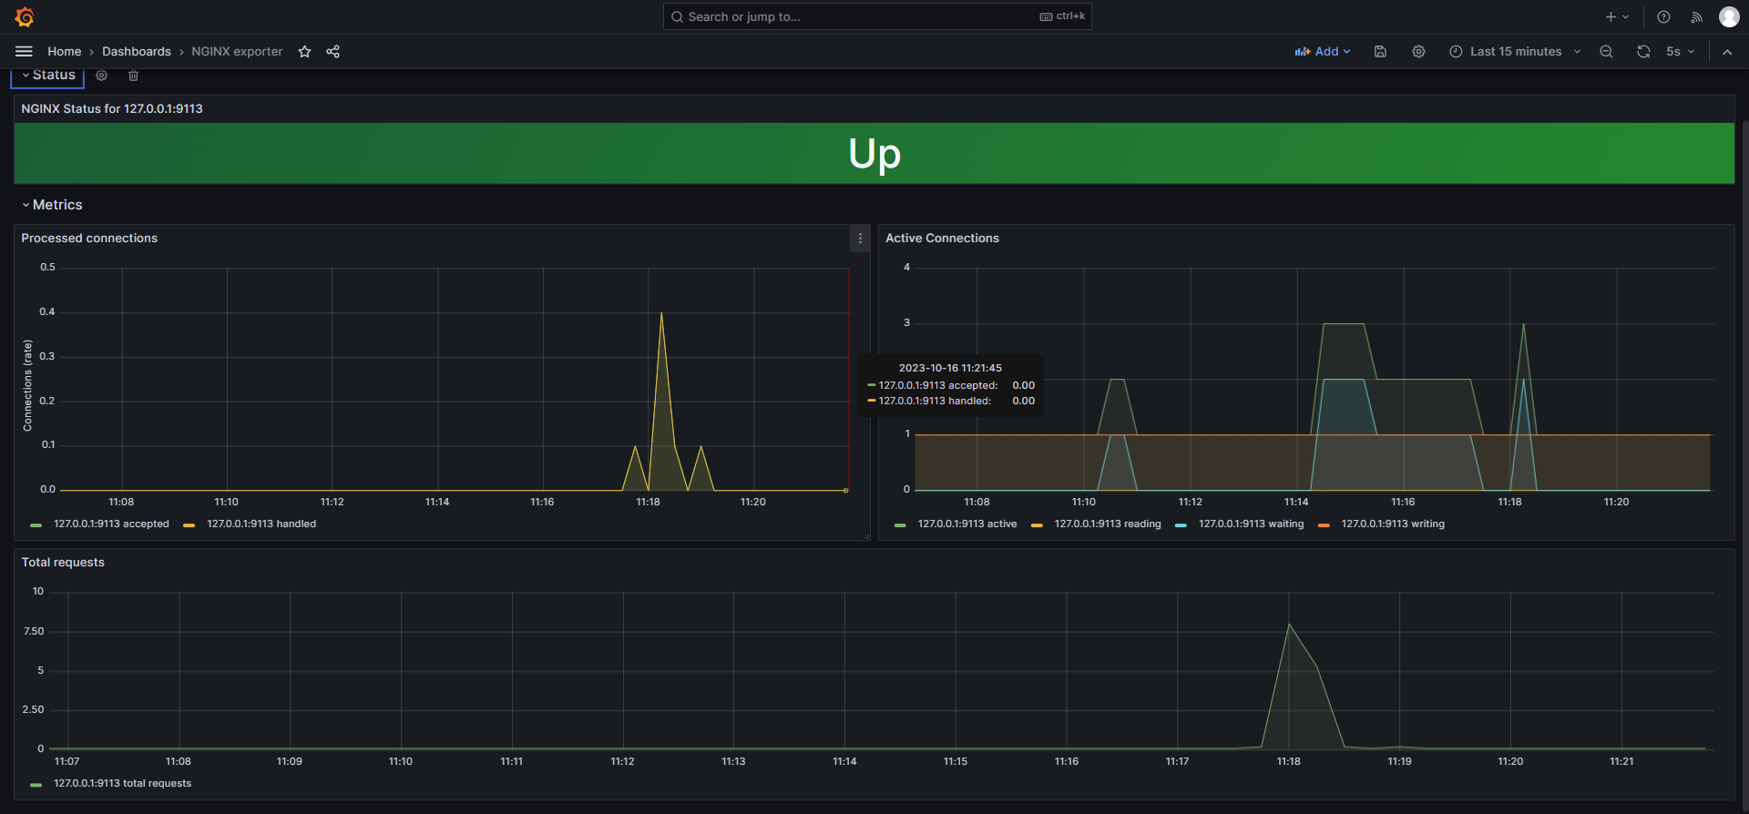The width and height of the screenshot is (1749, 814).
Task: Share the dashboard via share icon
Action: (x=333, y=52)
